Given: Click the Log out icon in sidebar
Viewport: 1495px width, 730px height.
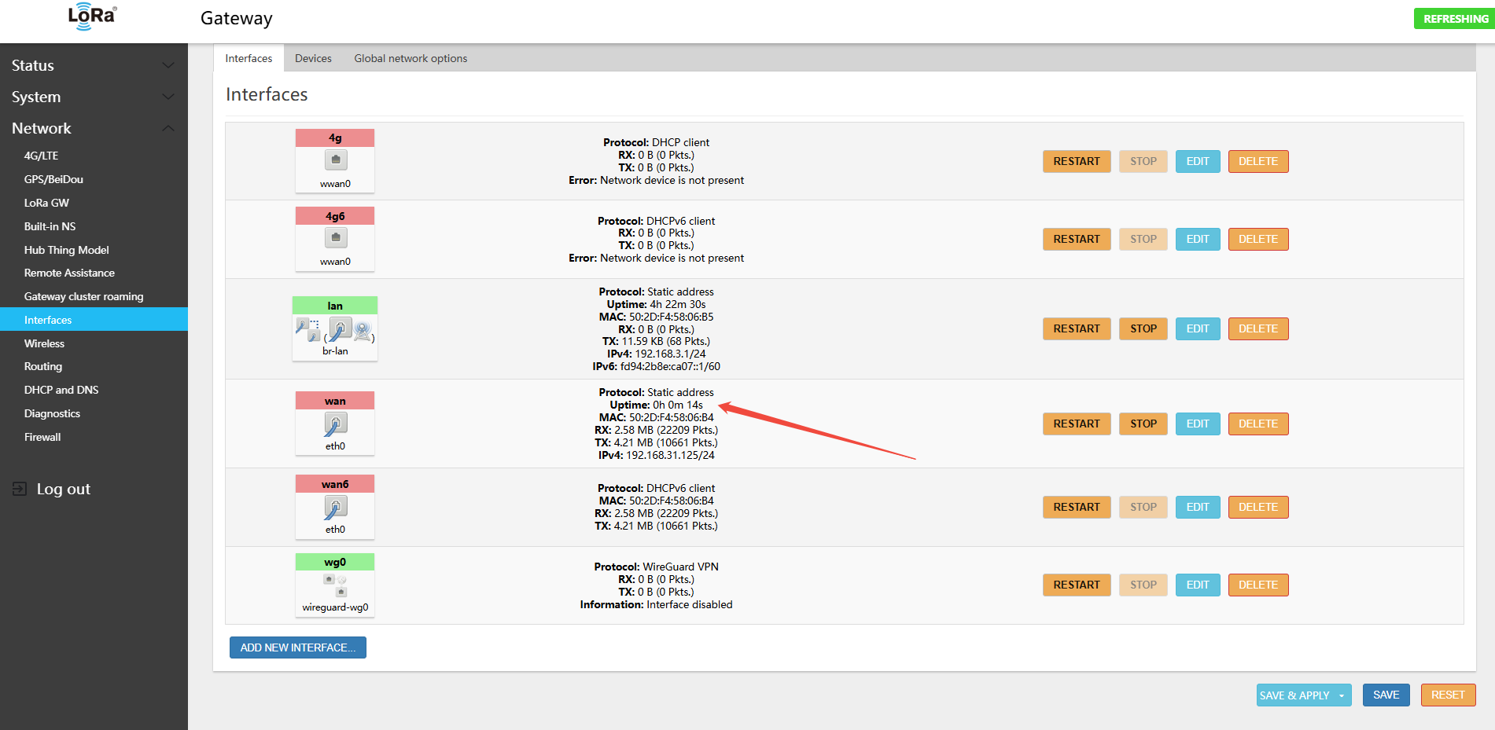Looking at the screenshot, I should [20, 489].
